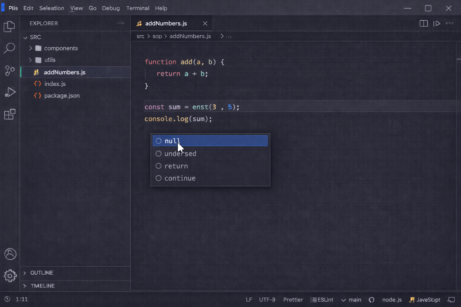The width and height of the screenshot is (461, 307).
Task: Select the undersed suggestion option
Action: pyautogui.click(x=180, y=153)
